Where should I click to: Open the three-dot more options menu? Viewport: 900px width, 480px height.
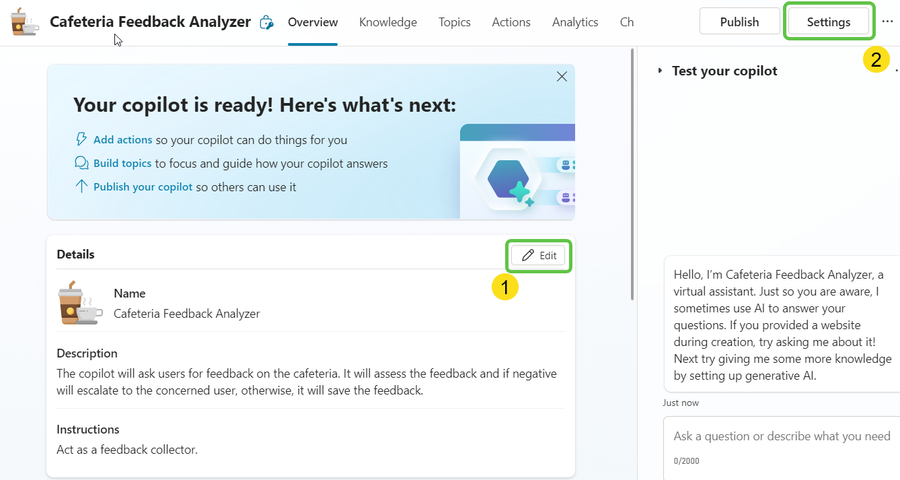coord(887,22)
